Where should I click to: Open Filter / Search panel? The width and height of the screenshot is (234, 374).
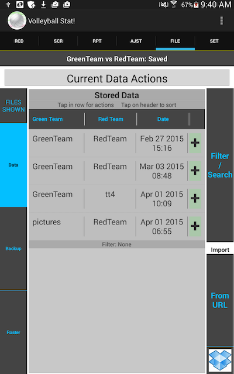[x=220, y=165]
